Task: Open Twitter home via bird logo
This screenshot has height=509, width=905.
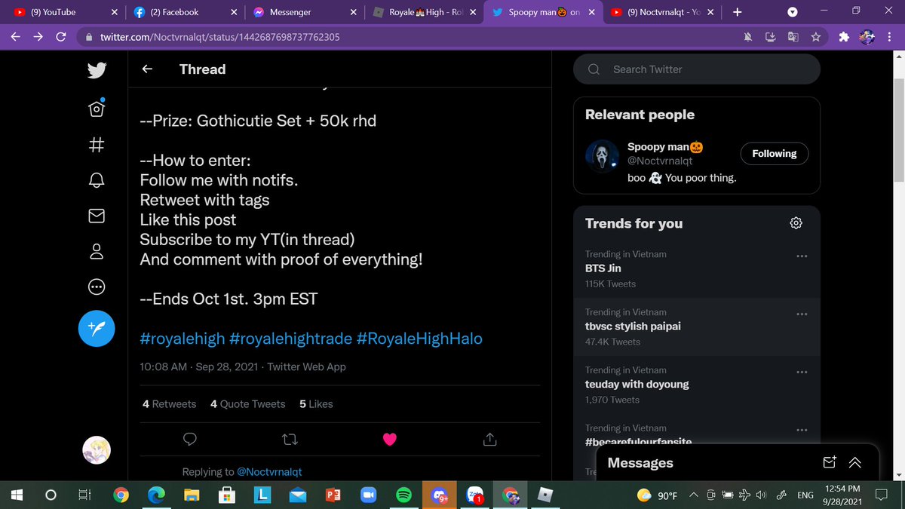Action: pyautogui.click(x=97, y=70)
